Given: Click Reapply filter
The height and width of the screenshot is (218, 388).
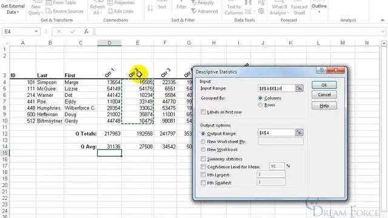Looking at the screenshot, I should pos(202,3).
